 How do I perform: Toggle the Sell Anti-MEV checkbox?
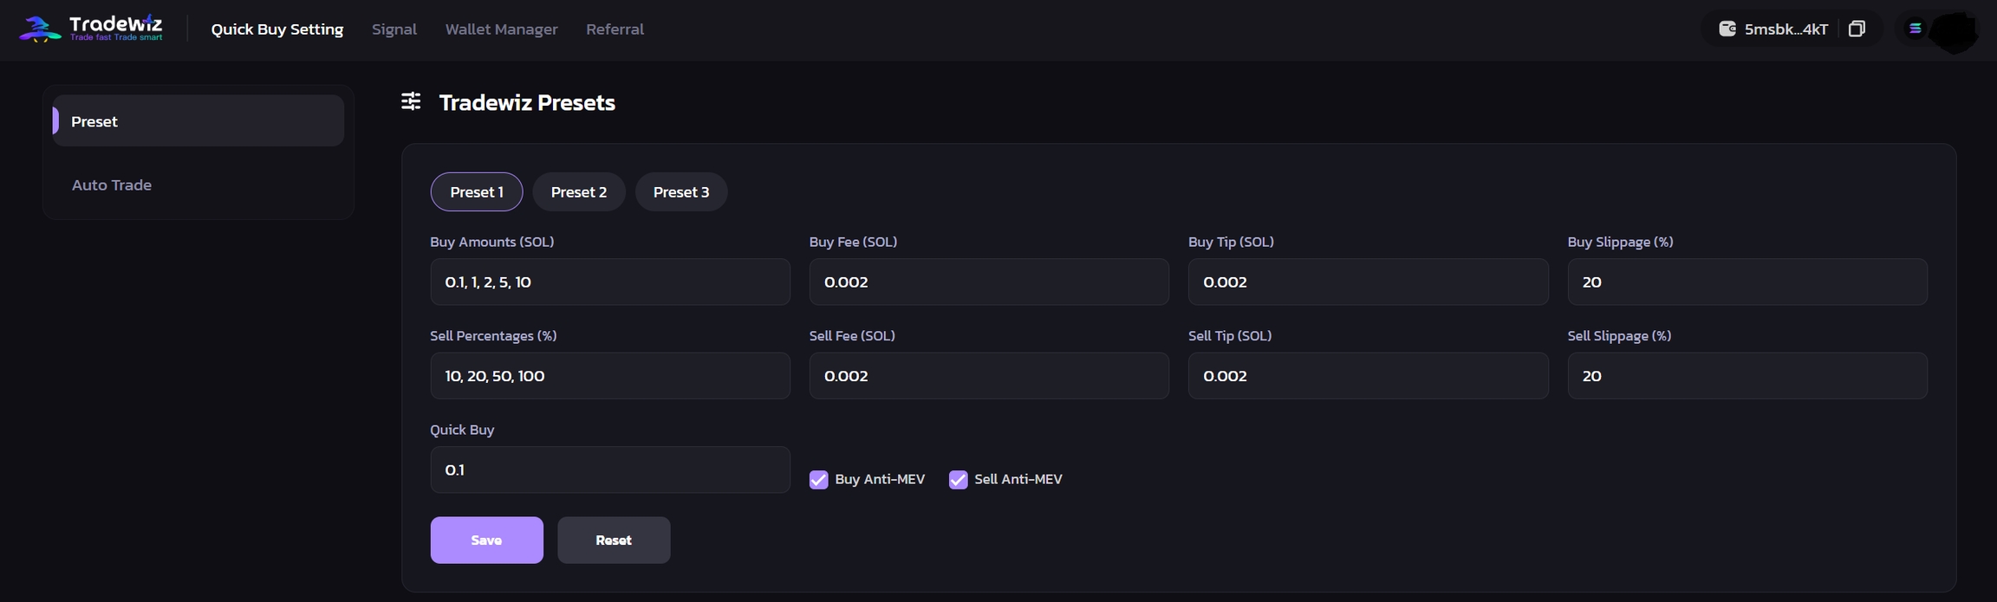coord(958,479)
